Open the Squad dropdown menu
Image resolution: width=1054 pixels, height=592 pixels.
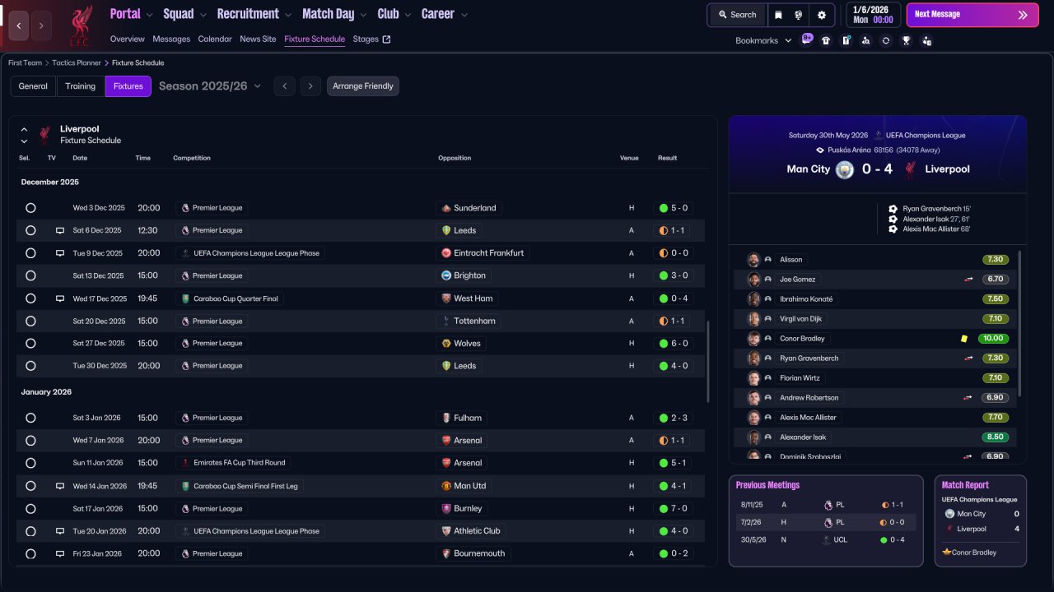184,14
